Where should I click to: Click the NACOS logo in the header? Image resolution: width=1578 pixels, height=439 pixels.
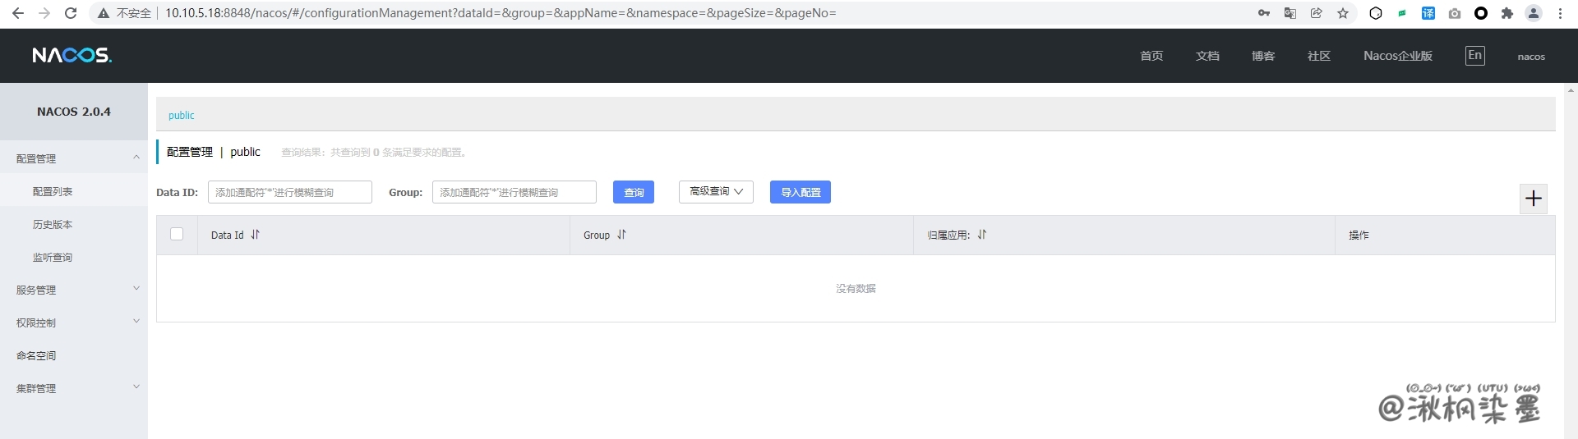coord(72,56)
